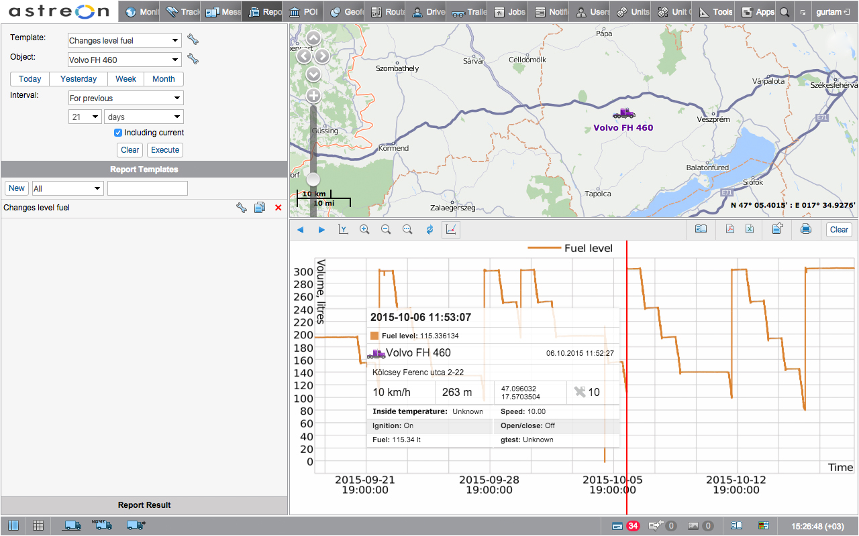This screenshot has width=859, height=536.
Task: Execute the report
Action: pos(165,150)
